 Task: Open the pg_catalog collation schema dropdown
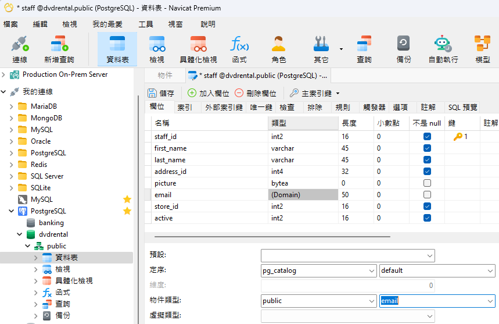pyautogui.click(x=371, y=270)
